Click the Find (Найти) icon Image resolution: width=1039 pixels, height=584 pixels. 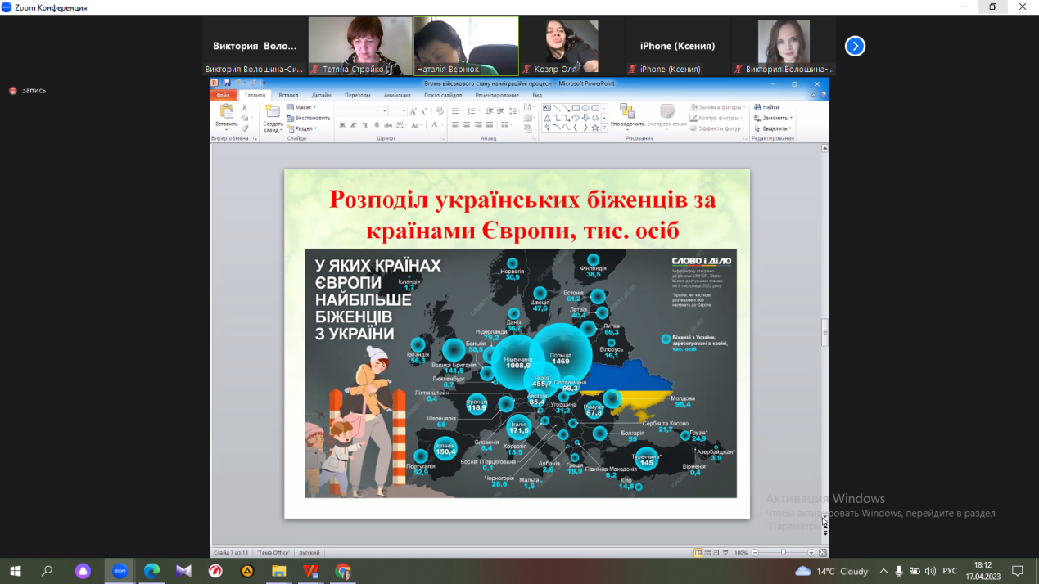(767, 107)
